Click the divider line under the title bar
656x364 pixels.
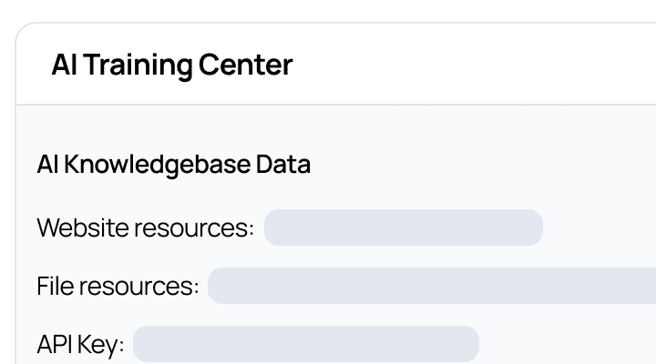(x=328, y=105)
